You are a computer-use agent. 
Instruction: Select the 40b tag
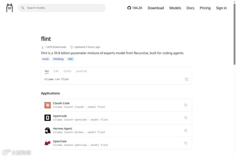point(70,59)
